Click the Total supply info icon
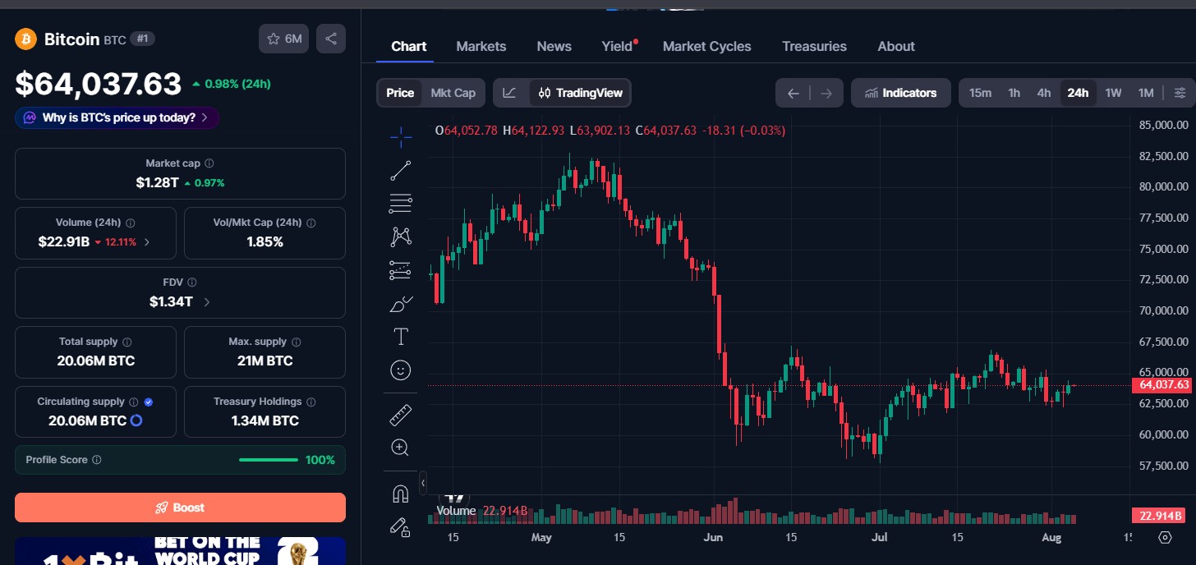The width and height of the screenshot is (1196, 565). pyautogui.click(x=127, y=342)
